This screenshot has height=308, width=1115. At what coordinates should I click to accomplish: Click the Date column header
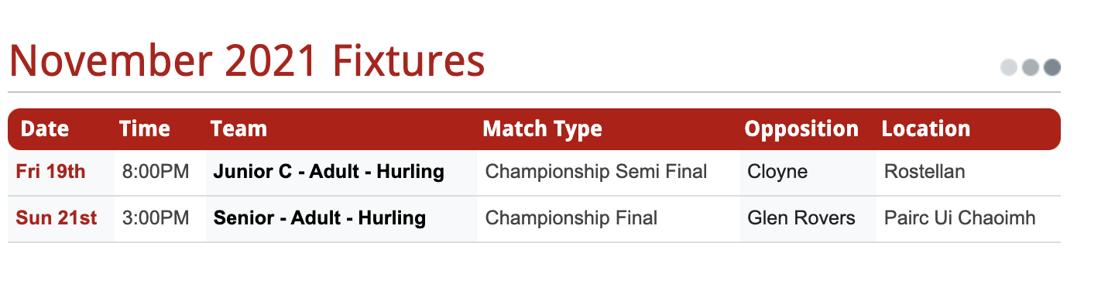[x=45, y=128]
